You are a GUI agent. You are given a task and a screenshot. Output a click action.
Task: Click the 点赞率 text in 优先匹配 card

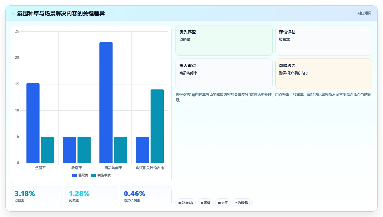(185, 40)
